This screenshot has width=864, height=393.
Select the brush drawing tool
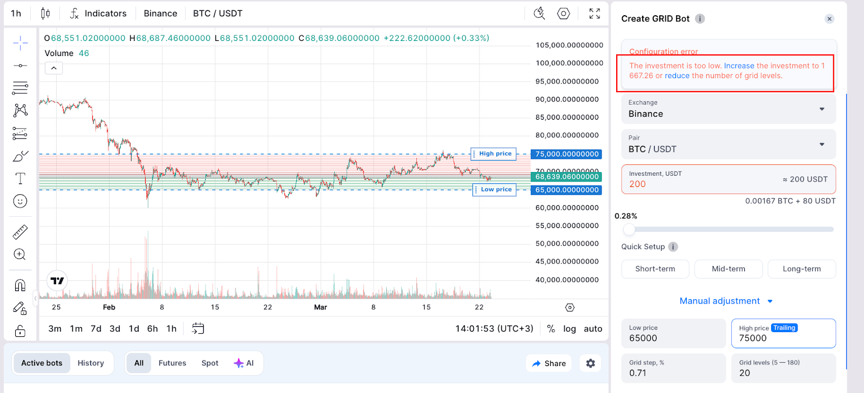[20, 156]
